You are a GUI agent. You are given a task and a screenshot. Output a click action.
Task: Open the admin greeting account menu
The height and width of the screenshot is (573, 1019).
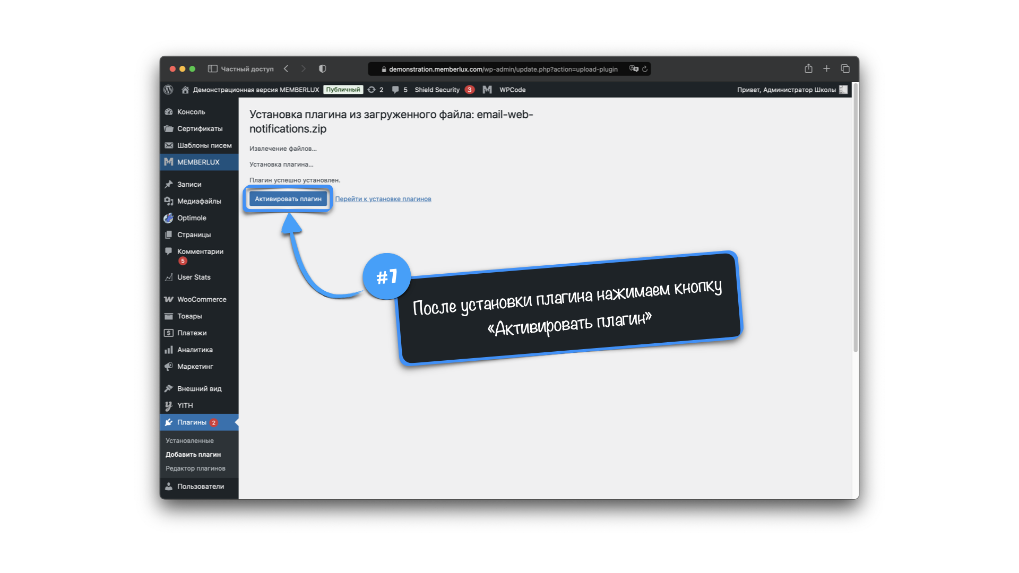[786, 90]
